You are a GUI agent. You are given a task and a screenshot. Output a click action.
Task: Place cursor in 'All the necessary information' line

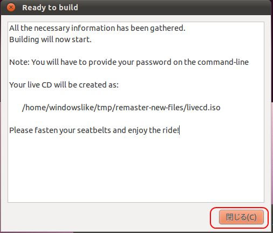coord(97,28)
